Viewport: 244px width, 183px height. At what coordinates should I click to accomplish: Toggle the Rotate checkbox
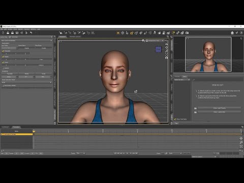click(3, 57)
